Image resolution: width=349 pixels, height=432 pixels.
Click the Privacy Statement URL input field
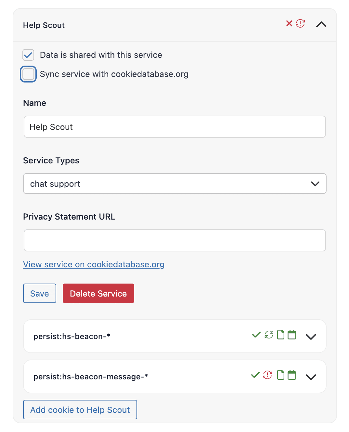point(174,240)
